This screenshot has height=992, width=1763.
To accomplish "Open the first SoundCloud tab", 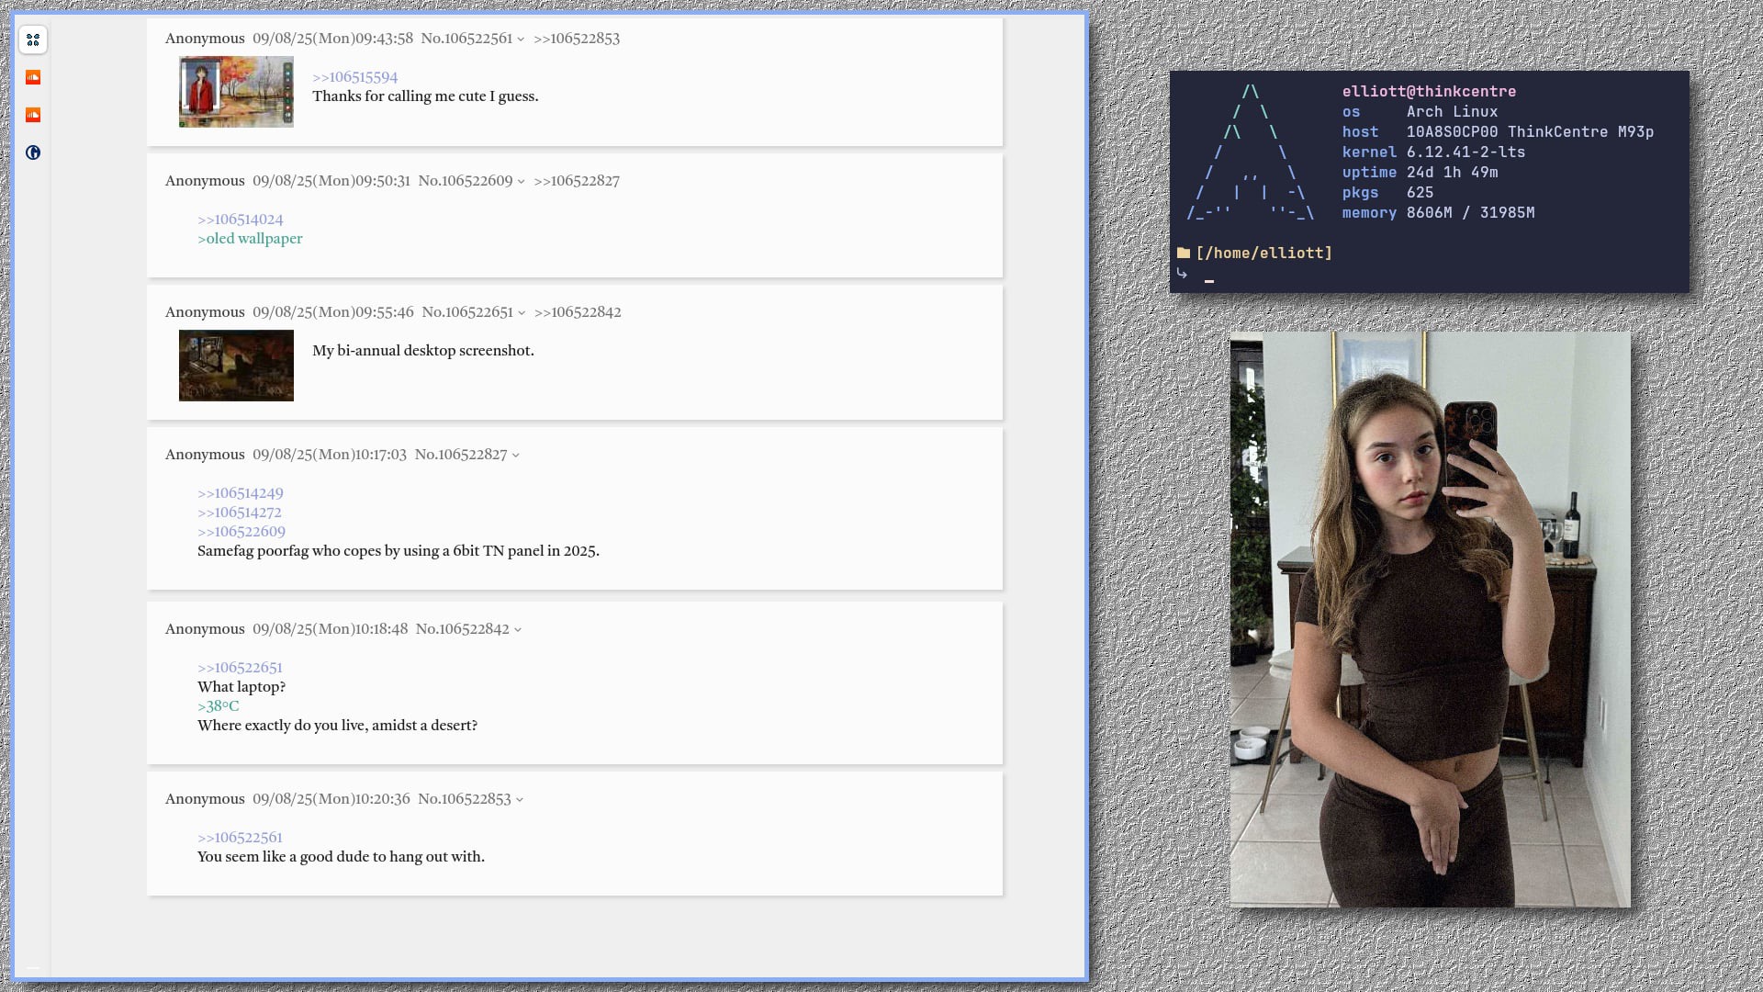I will pyautogui.click(x=33, y=77).
